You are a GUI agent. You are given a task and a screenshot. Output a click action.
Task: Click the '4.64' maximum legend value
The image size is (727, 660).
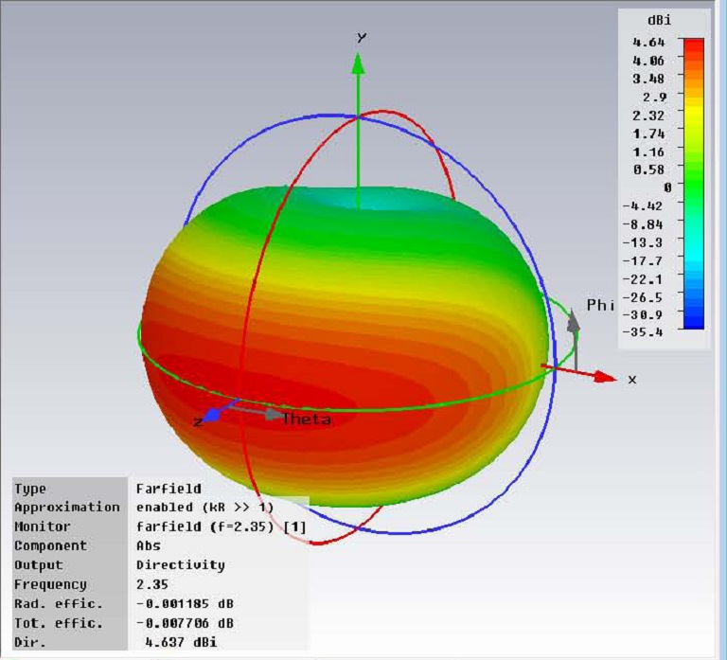(648, 43)
